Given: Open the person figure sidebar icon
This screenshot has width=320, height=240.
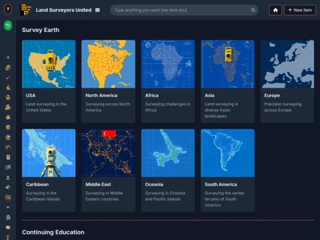Looking at the screenshot, I should 8,177.
